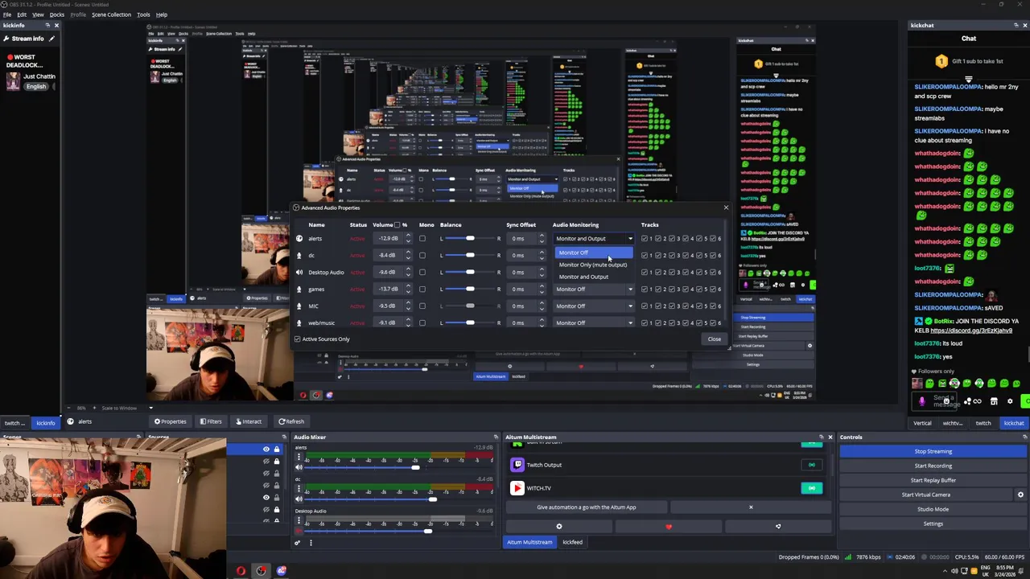Open the Scene Collection menu

111,14
